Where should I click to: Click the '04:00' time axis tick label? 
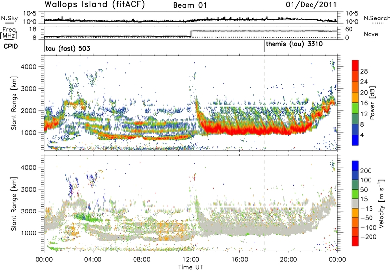(93, 260)
